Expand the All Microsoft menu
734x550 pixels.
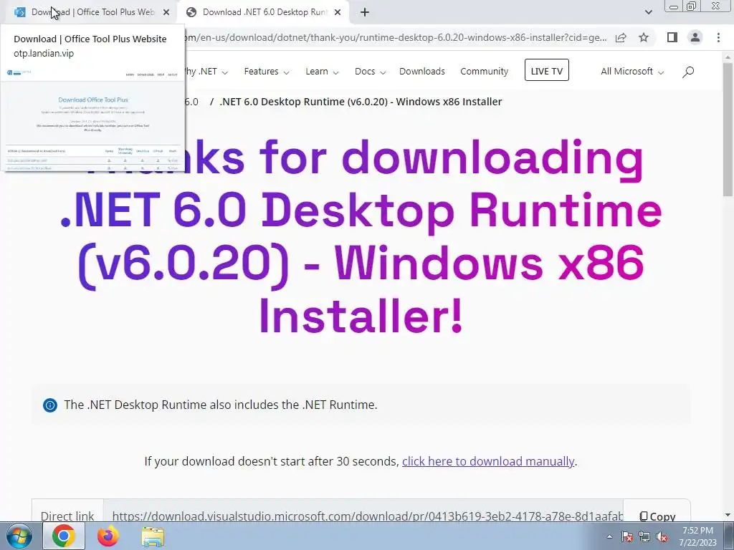click(x=632, y=71)
